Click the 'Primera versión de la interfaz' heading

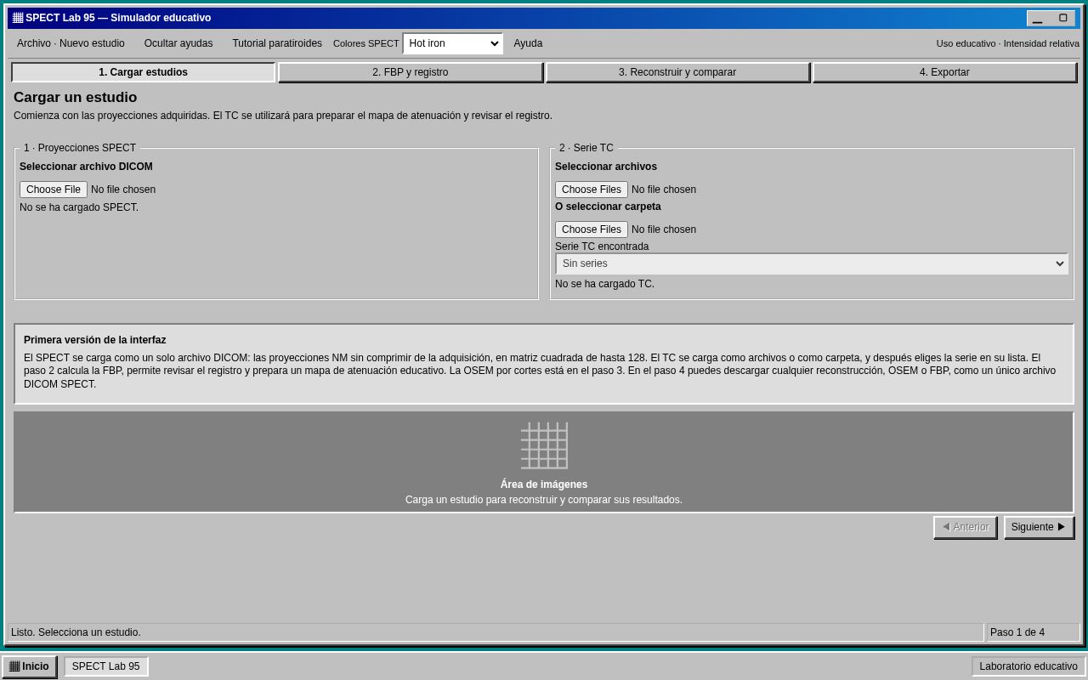pyautogui.click(x=95, y=340)
